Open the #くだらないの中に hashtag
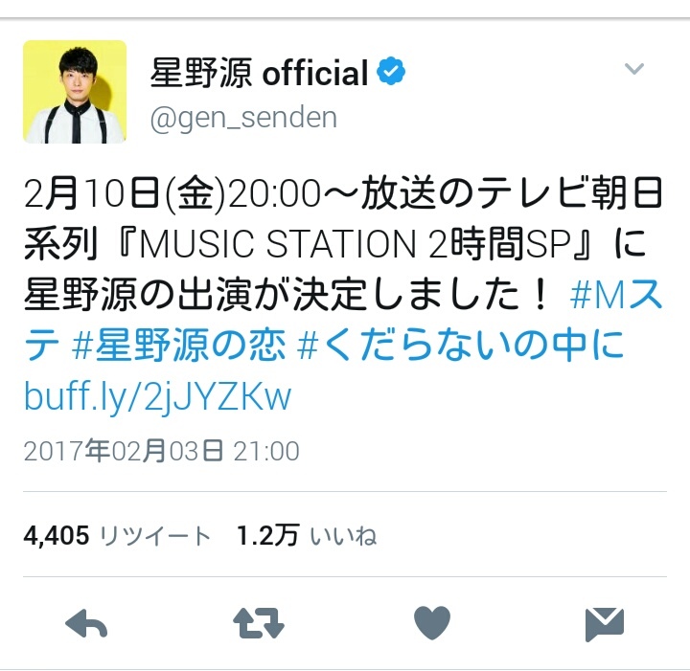The height and width of the screenshot is (671, 690). click(x=460, y=345)
